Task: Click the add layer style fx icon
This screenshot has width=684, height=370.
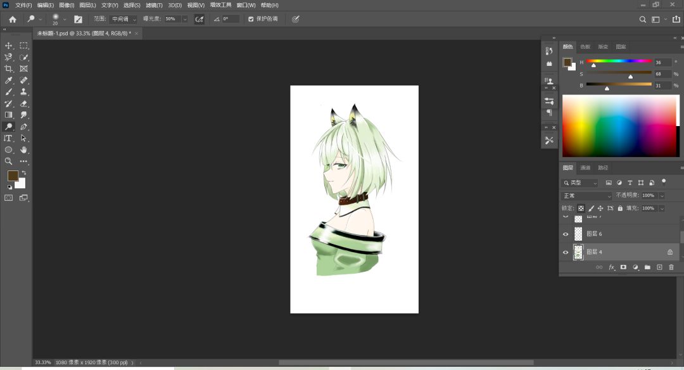Action: 612,267
